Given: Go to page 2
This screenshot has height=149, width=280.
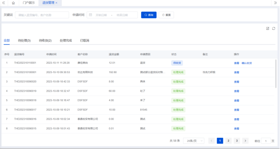Looking at the screenshot, I should [x=228, y=141].
